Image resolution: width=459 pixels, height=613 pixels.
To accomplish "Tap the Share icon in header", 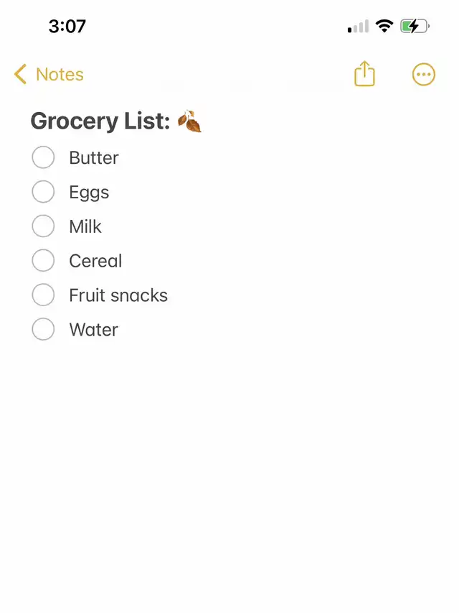I will point(364,73).
